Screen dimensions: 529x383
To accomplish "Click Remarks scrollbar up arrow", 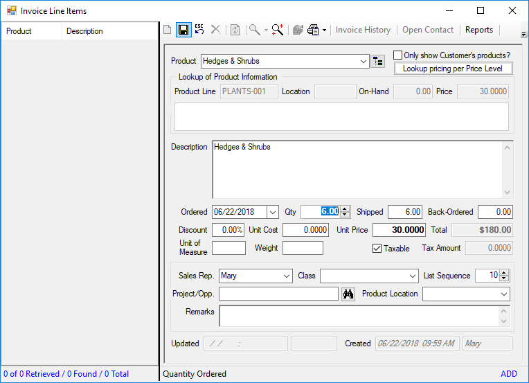I will (x=503, y=311).
